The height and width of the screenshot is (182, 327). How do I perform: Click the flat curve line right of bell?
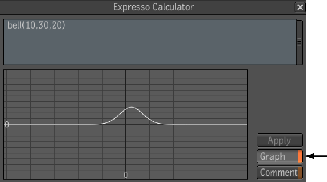209,124
